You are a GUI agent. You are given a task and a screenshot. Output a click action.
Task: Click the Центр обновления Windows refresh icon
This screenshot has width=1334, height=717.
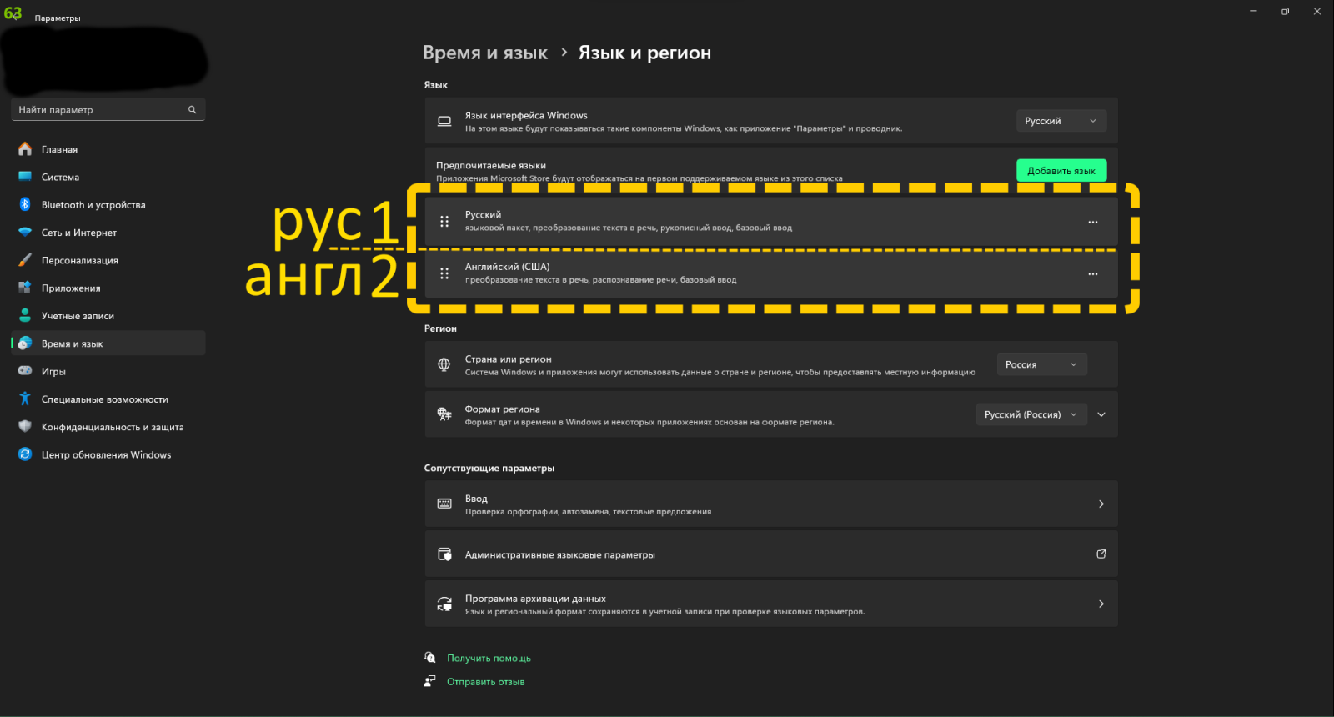(x=25, y=454)
